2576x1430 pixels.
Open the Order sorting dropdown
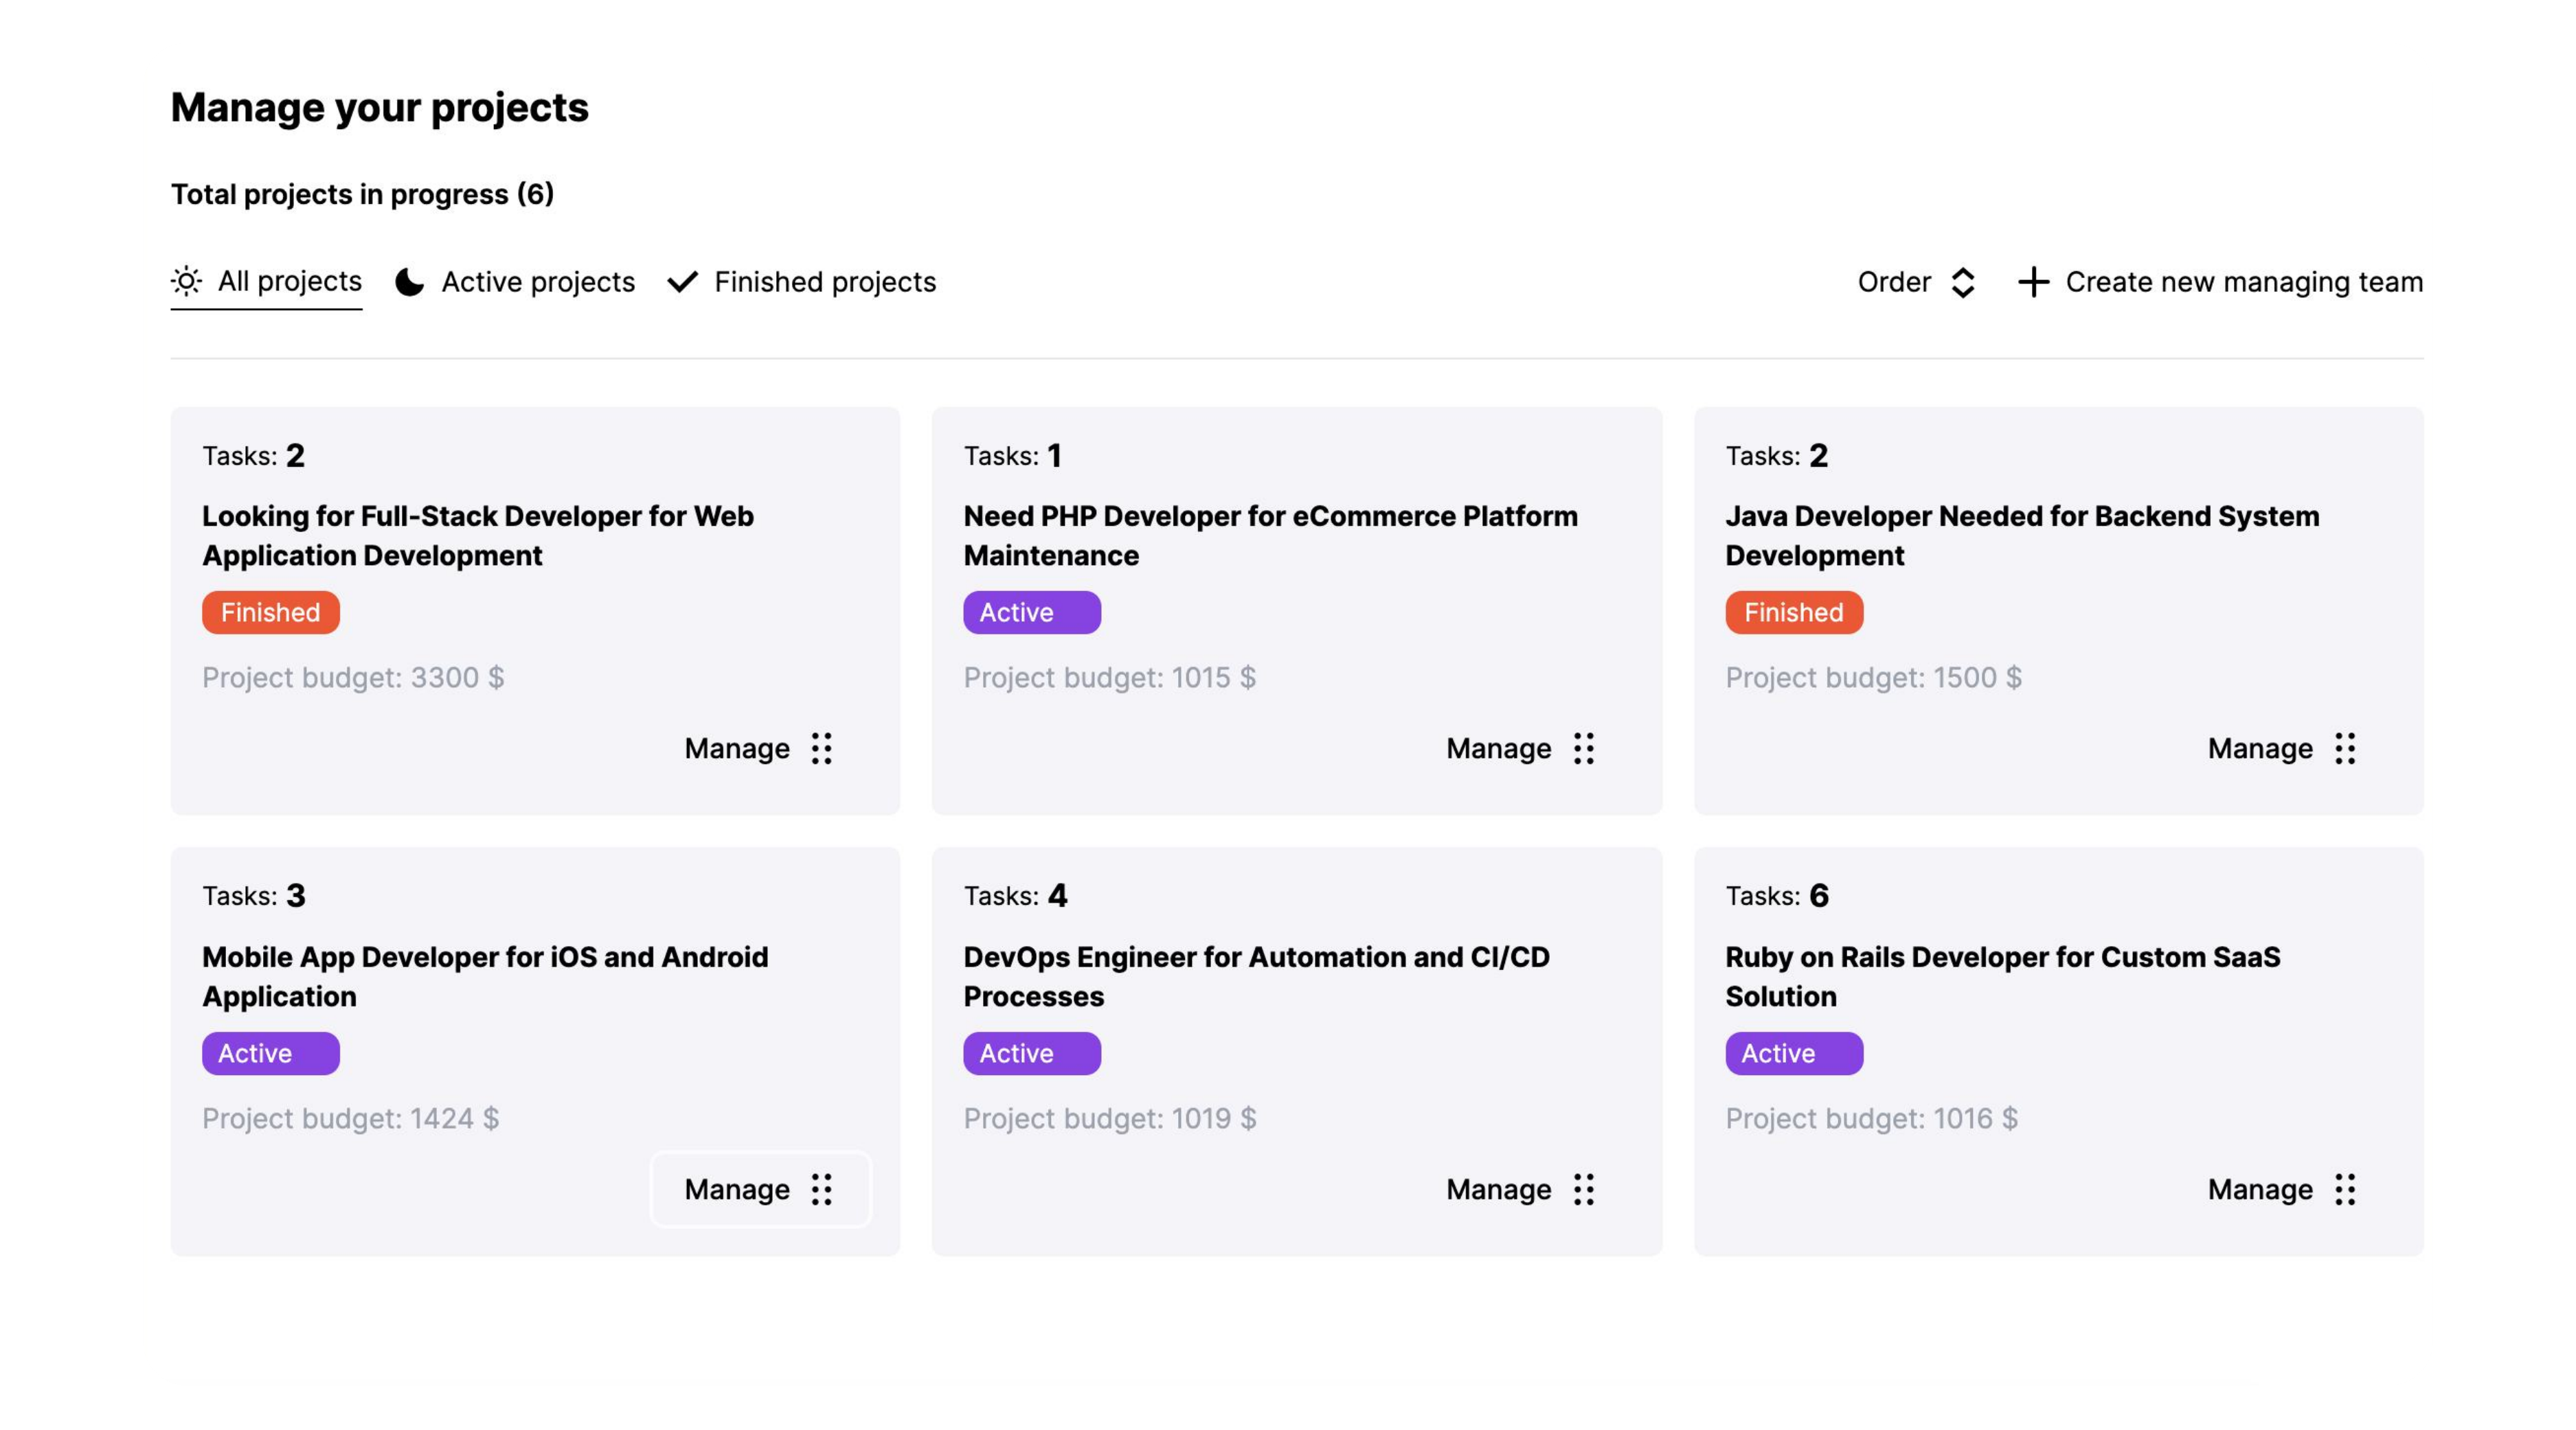tap(1917, 281)
